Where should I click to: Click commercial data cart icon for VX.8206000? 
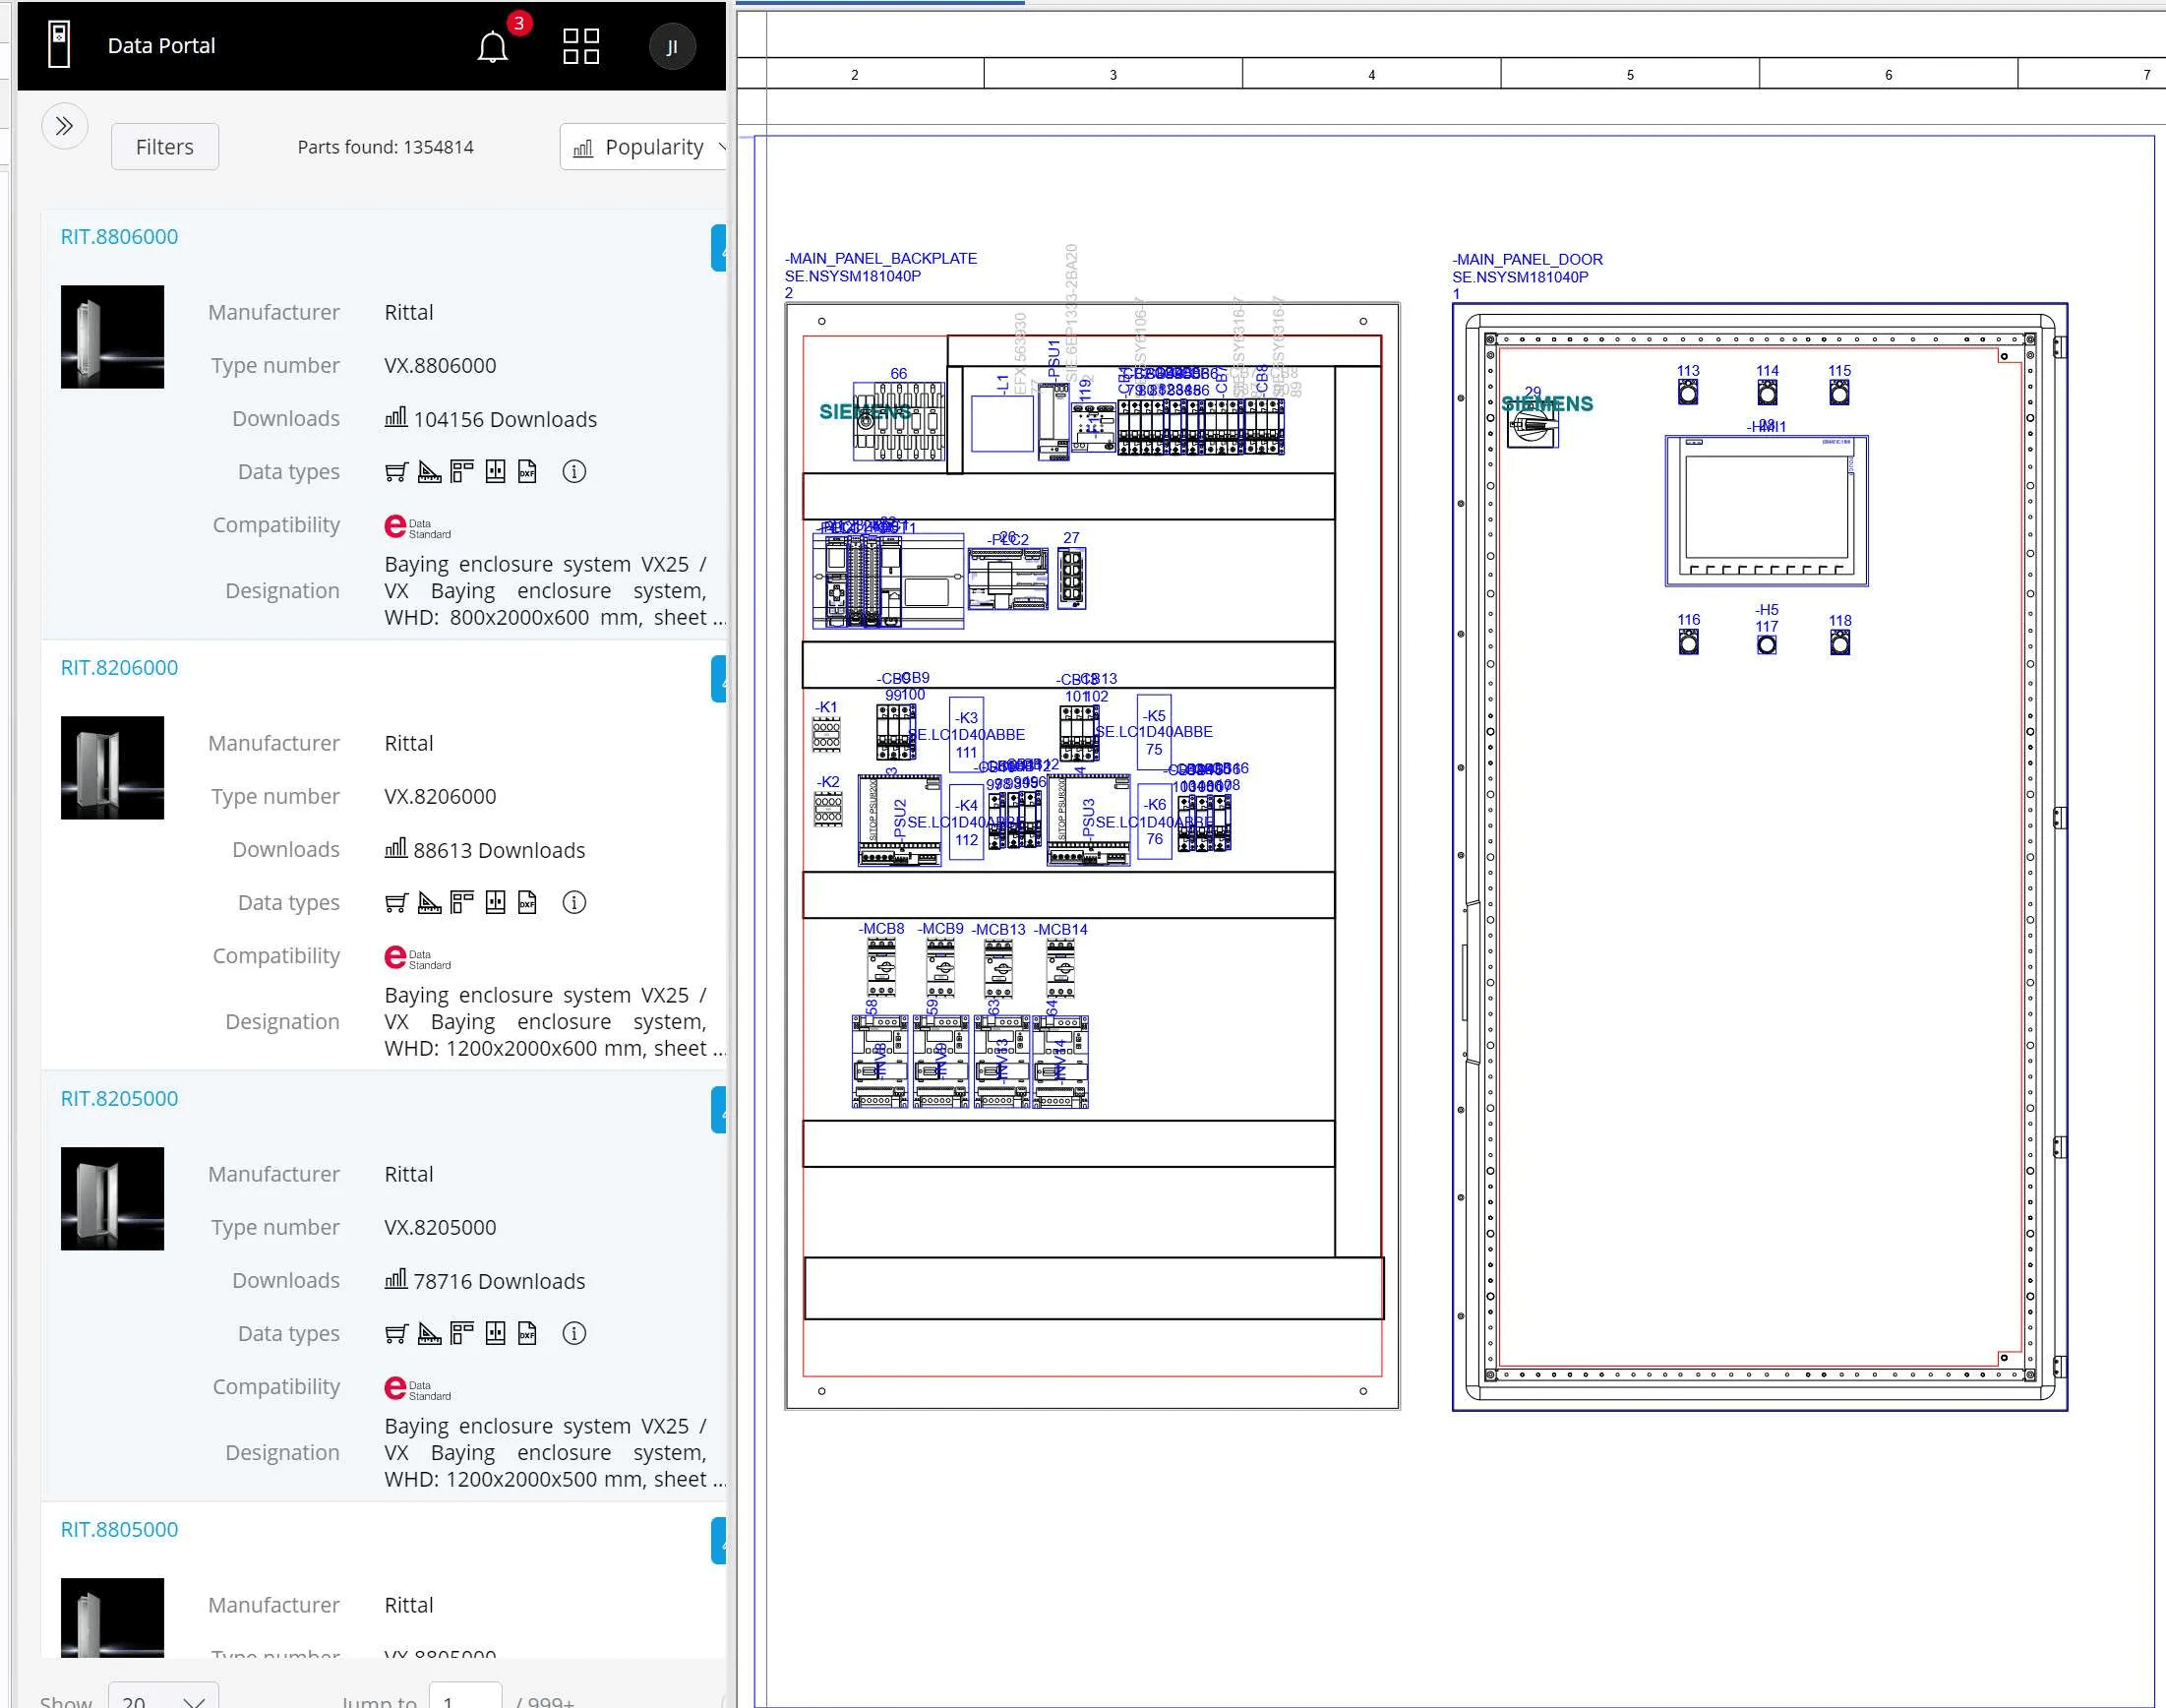point(395,903)
